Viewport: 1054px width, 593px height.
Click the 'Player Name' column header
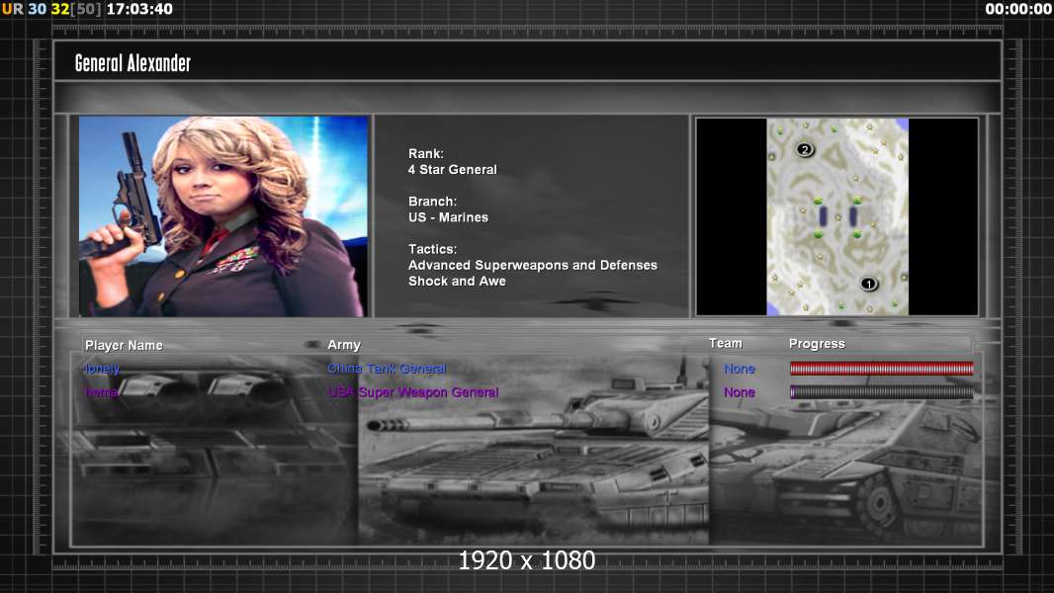click(x=124, y=345)
